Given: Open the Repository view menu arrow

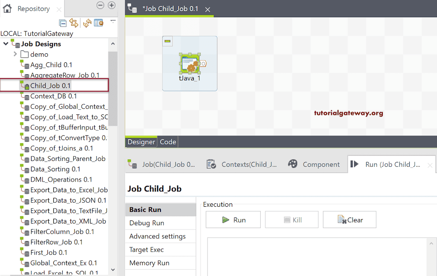Looking at the screenshot, I should 112,21.
